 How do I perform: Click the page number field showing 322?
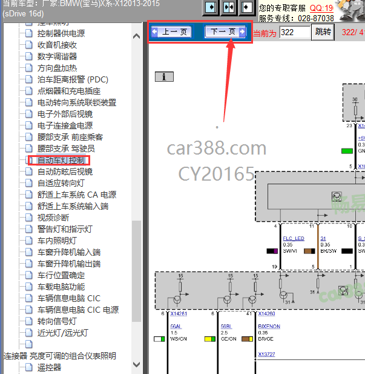(295, 32)
